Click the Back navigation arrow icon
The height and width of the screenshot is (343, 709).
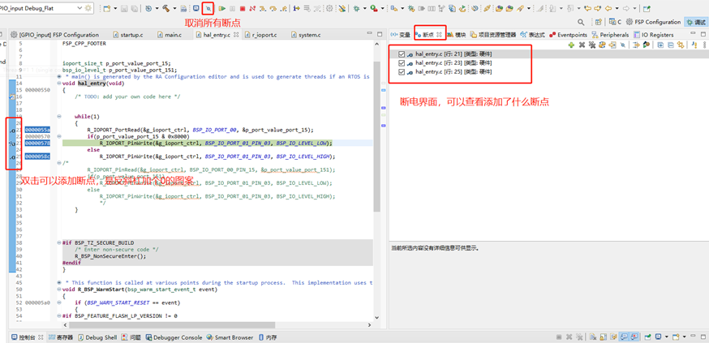coord(608,8)
